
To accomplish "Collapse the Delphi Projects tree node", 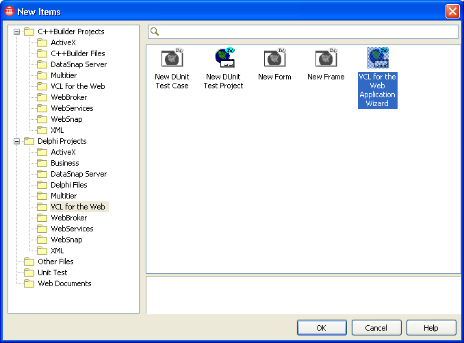I will 17,141.
